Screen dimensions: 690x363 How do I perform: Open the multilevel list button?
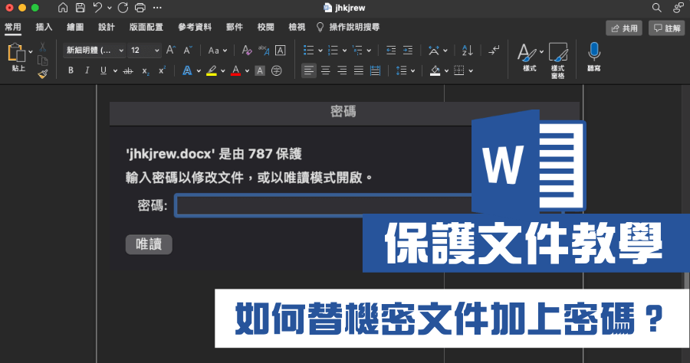tap(357, 51)
